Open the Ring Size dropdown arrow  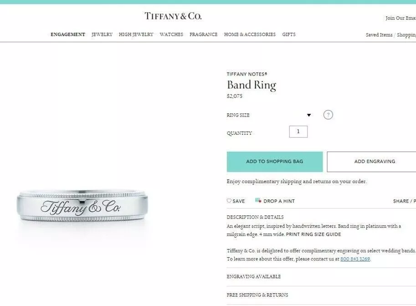coord(309,115)
